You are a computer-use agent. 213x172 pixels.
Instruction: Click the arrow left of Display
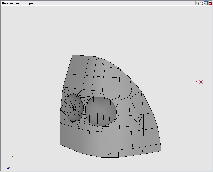pos(23,3)
